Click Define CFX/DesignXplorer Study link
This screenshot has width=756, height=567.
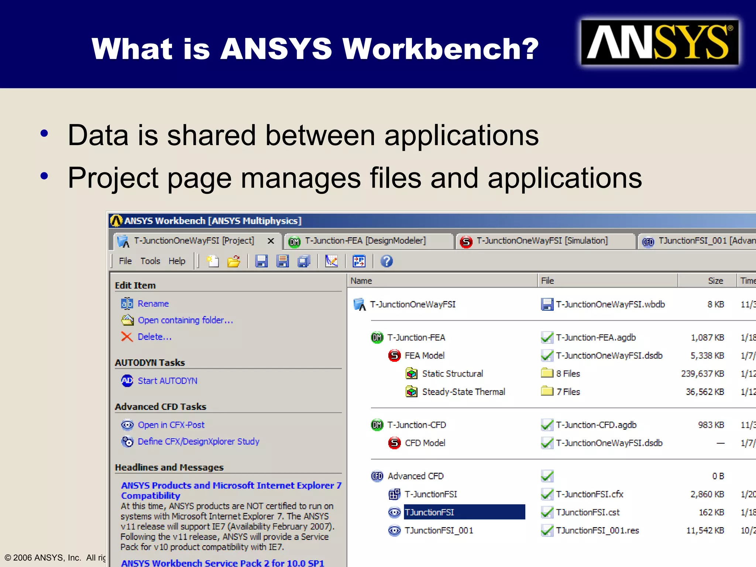[x=199, y=441]
